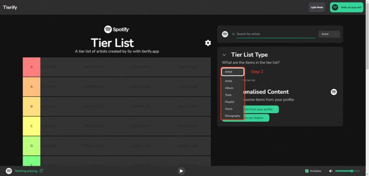This screenshot has width=369, height=176.
Task: Click Nothing playing status text
Action: pos(26,171)
